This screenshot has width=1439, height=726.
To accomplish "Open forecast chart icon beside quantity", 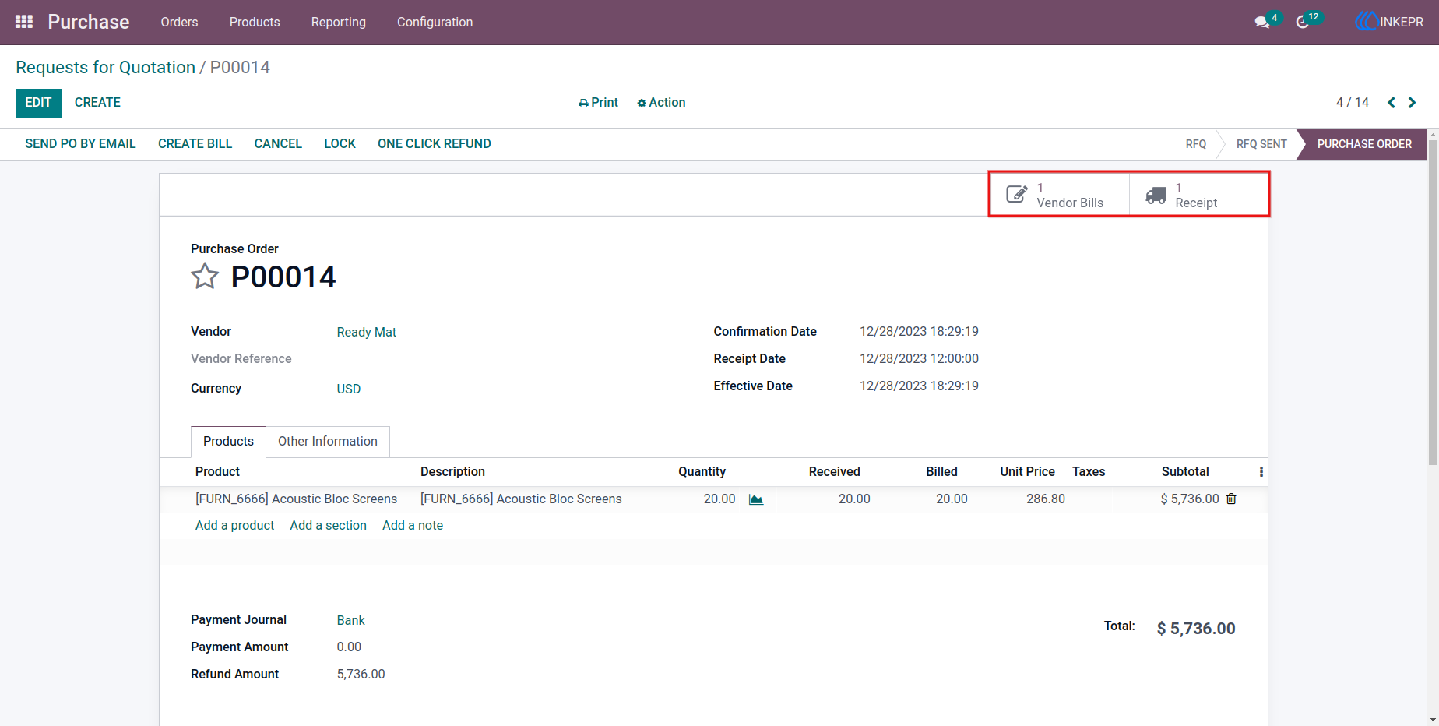I will (x=756, y=499).
